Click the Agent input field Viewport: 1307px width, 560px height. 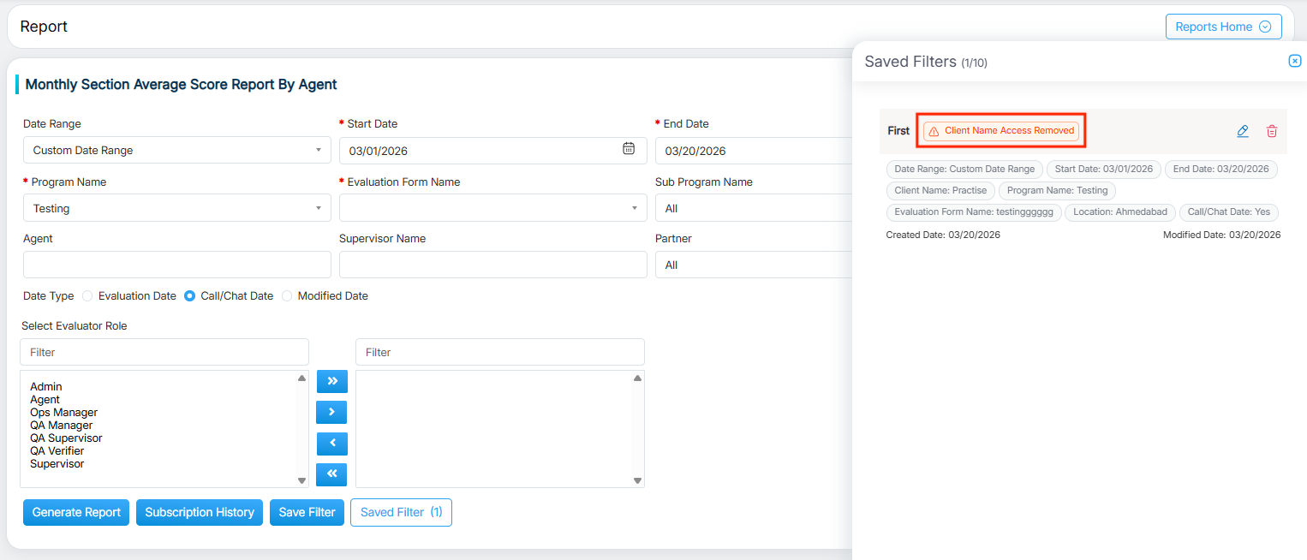pos(176,265)
